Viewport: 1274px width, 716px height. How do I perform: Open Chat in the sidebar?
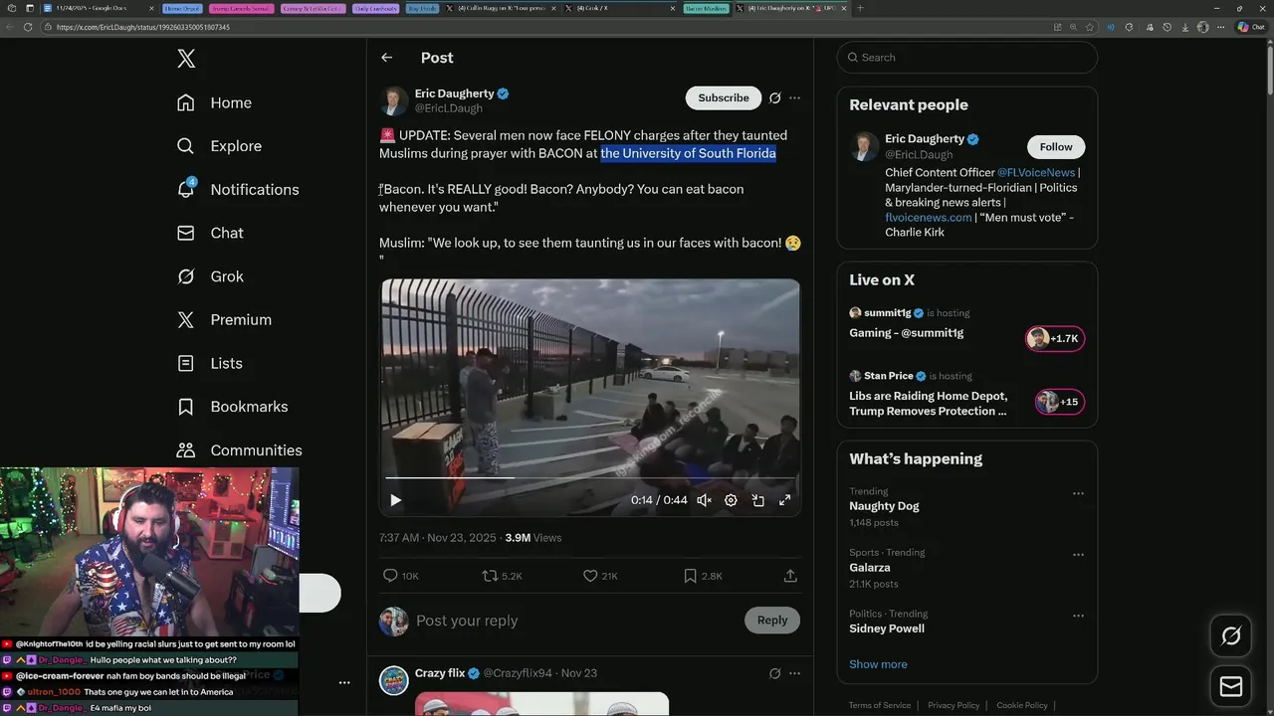(210, 233)
